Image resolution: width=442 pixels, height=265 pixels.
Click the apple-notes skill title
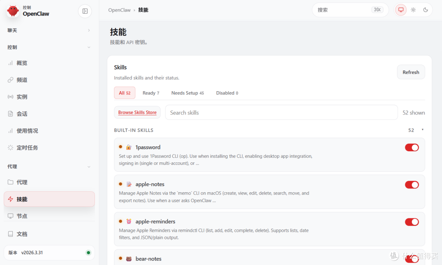(x=150, y=184)
